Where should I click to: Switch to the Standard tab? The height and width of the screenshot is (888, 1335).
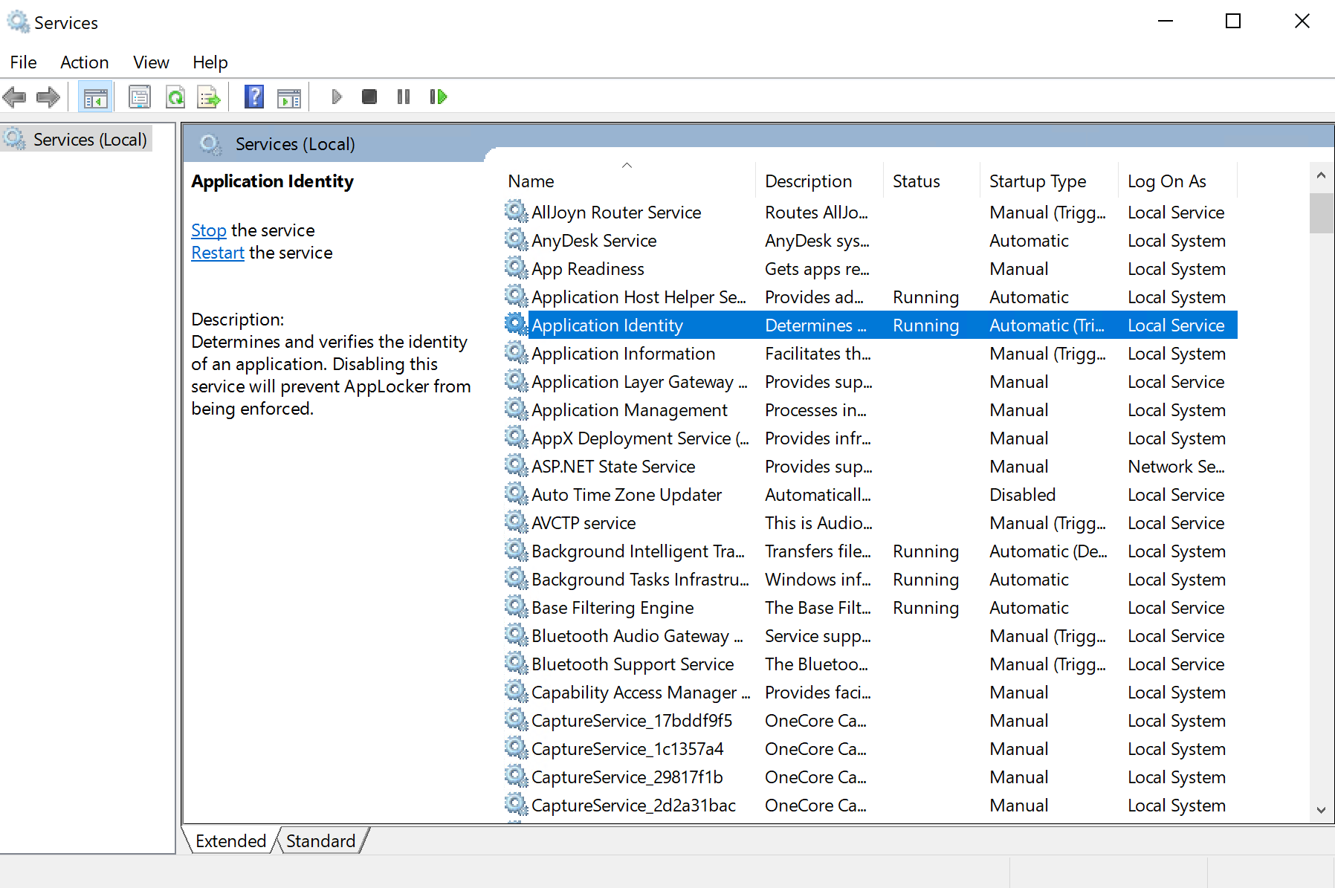point(321,840)
